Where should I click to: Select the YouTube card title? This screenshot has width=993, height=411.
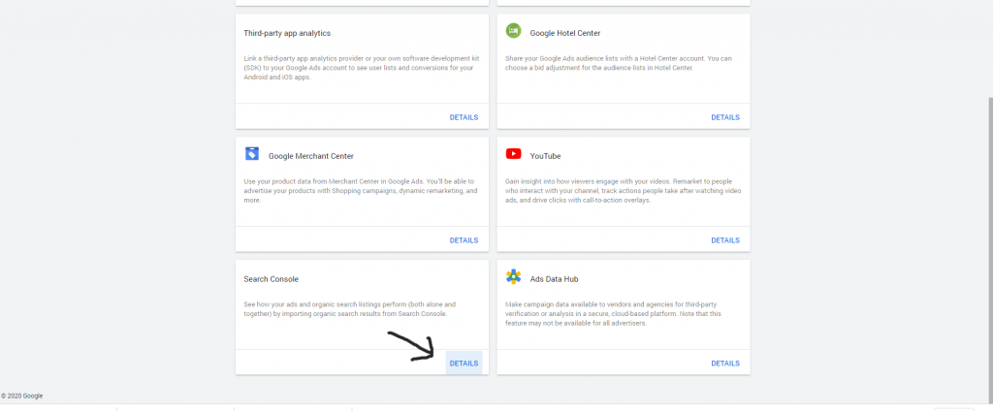(545, 156)
